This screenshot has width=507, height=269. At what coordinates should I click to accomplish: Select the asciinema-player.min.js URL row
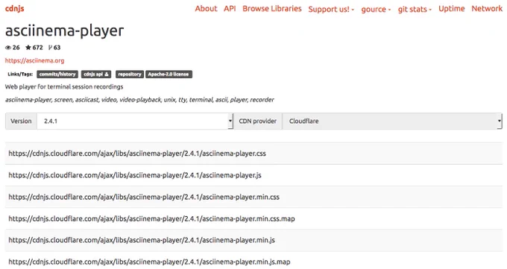coord(253,240)
